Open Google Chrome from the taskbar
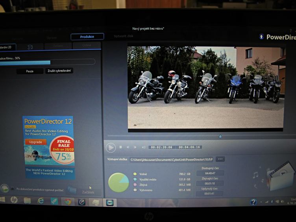 tap(68, 202)
